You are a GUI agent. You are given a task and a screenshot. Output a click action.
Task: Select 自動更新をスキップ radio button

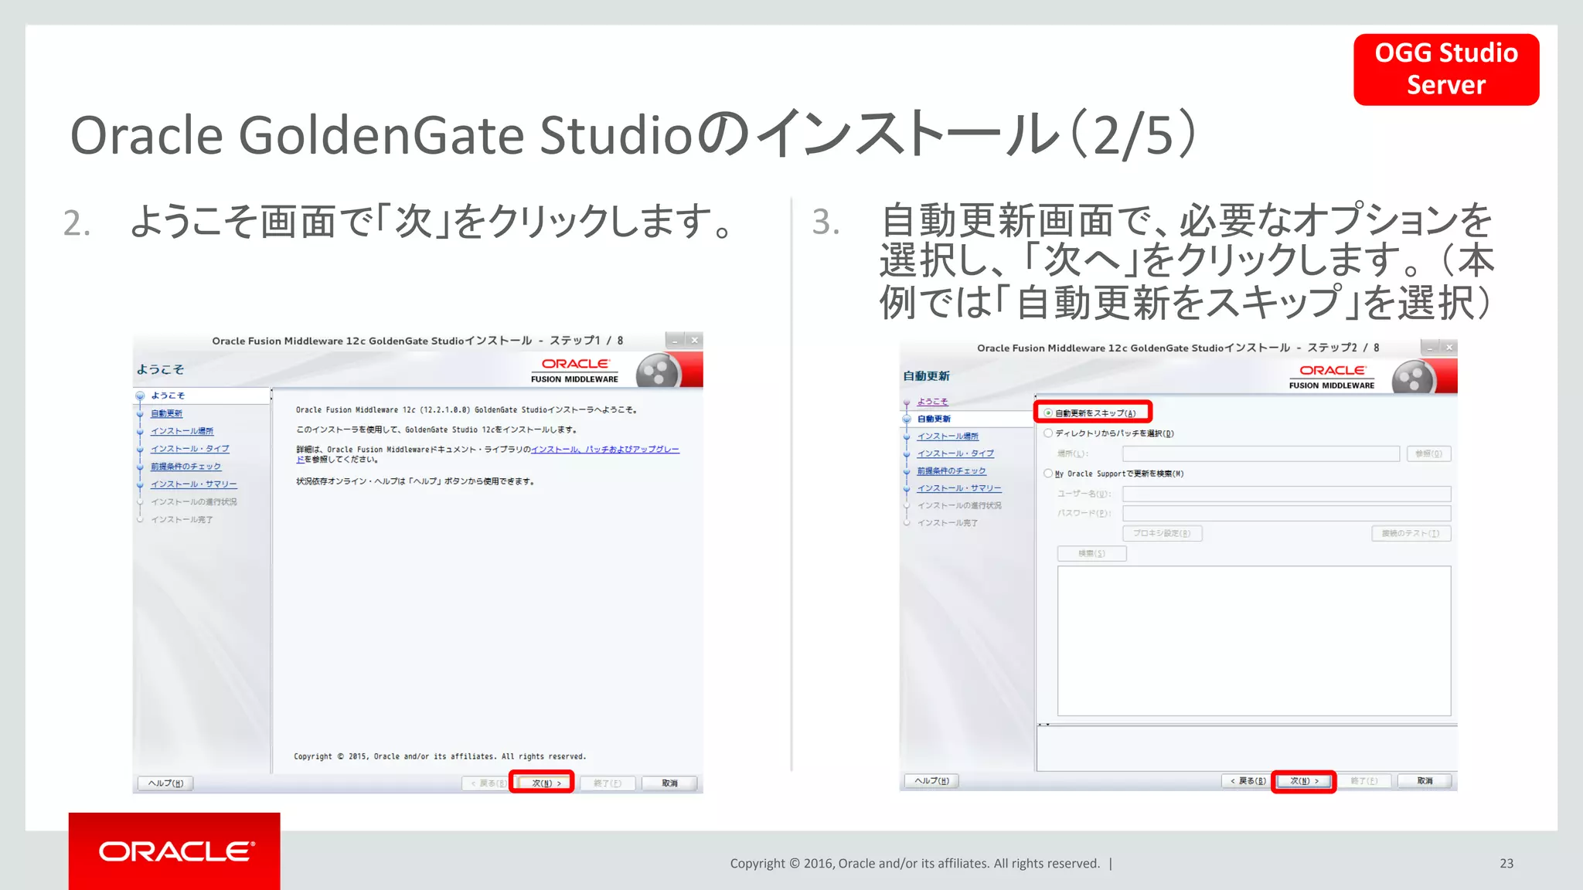1048,413
